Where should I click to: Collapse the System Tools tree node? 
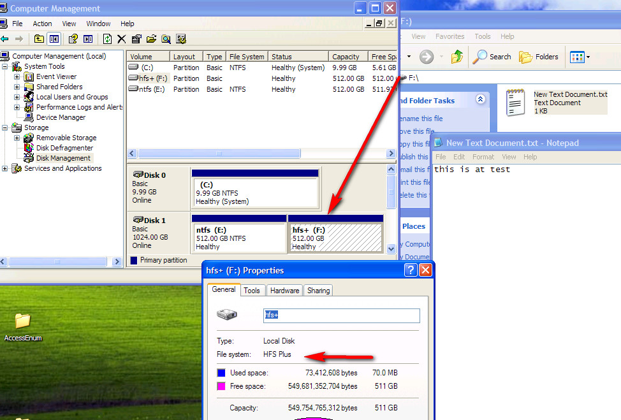point(4,66)
